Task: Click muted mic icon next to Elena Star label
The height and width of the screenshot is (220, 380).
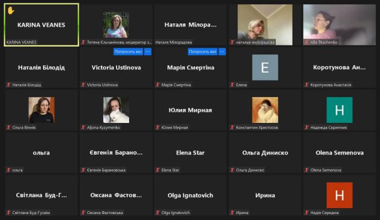Action: pos(158,170)
